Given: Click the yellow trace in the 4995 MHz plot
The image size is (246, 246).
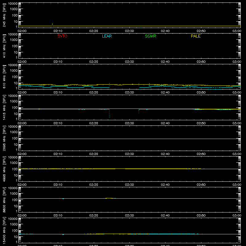Looking at the screenshot, I should click(129, 169).
